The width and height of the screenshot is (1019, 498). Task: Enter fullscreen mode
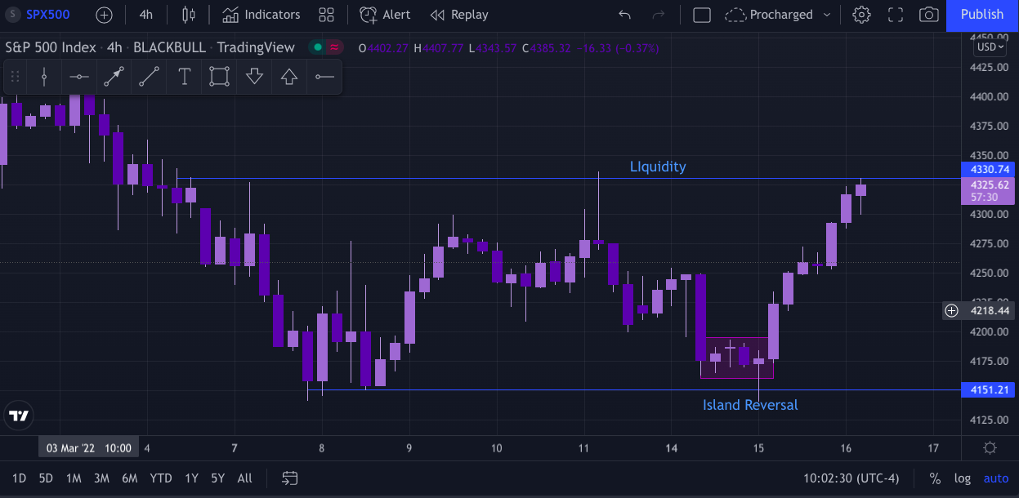(x=895, y=15)
